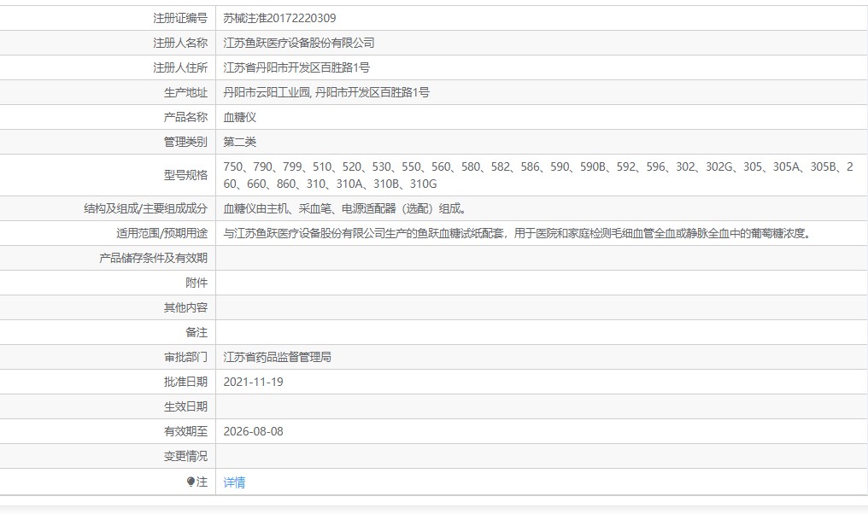Select product name 血糖仪

pos(240,117)
